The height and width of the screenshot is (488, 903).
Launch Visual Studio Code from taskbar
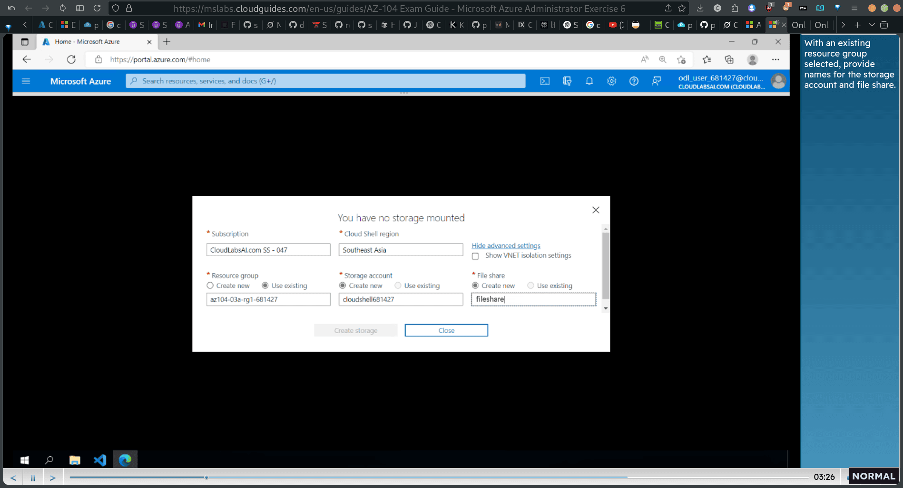click(x=100, y=460)
